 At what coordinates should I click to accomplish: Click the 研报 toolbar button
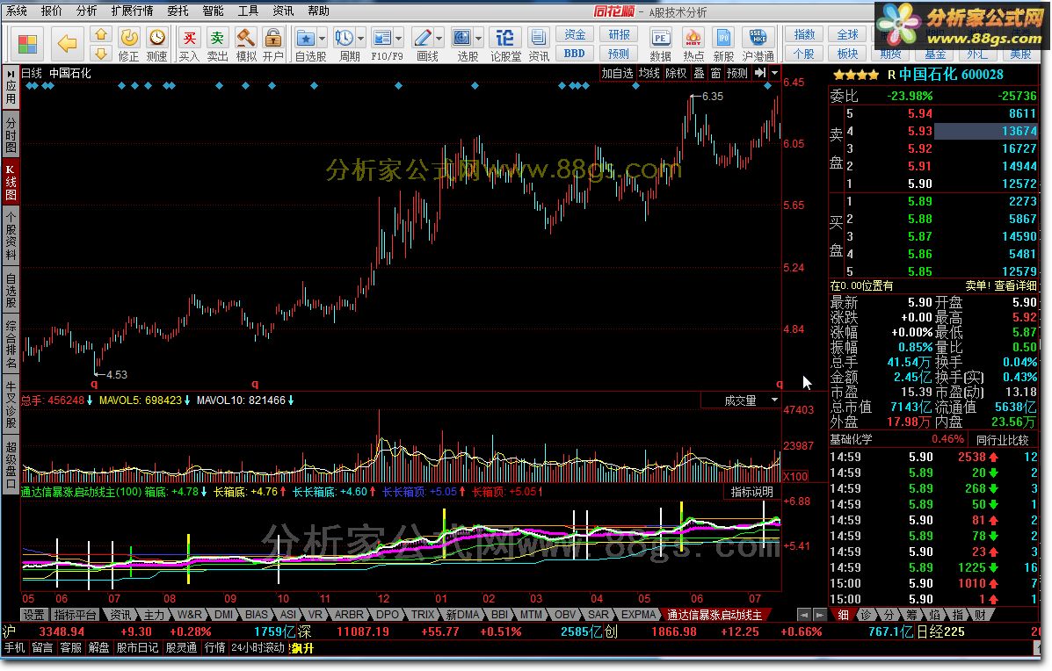(619, 34)
